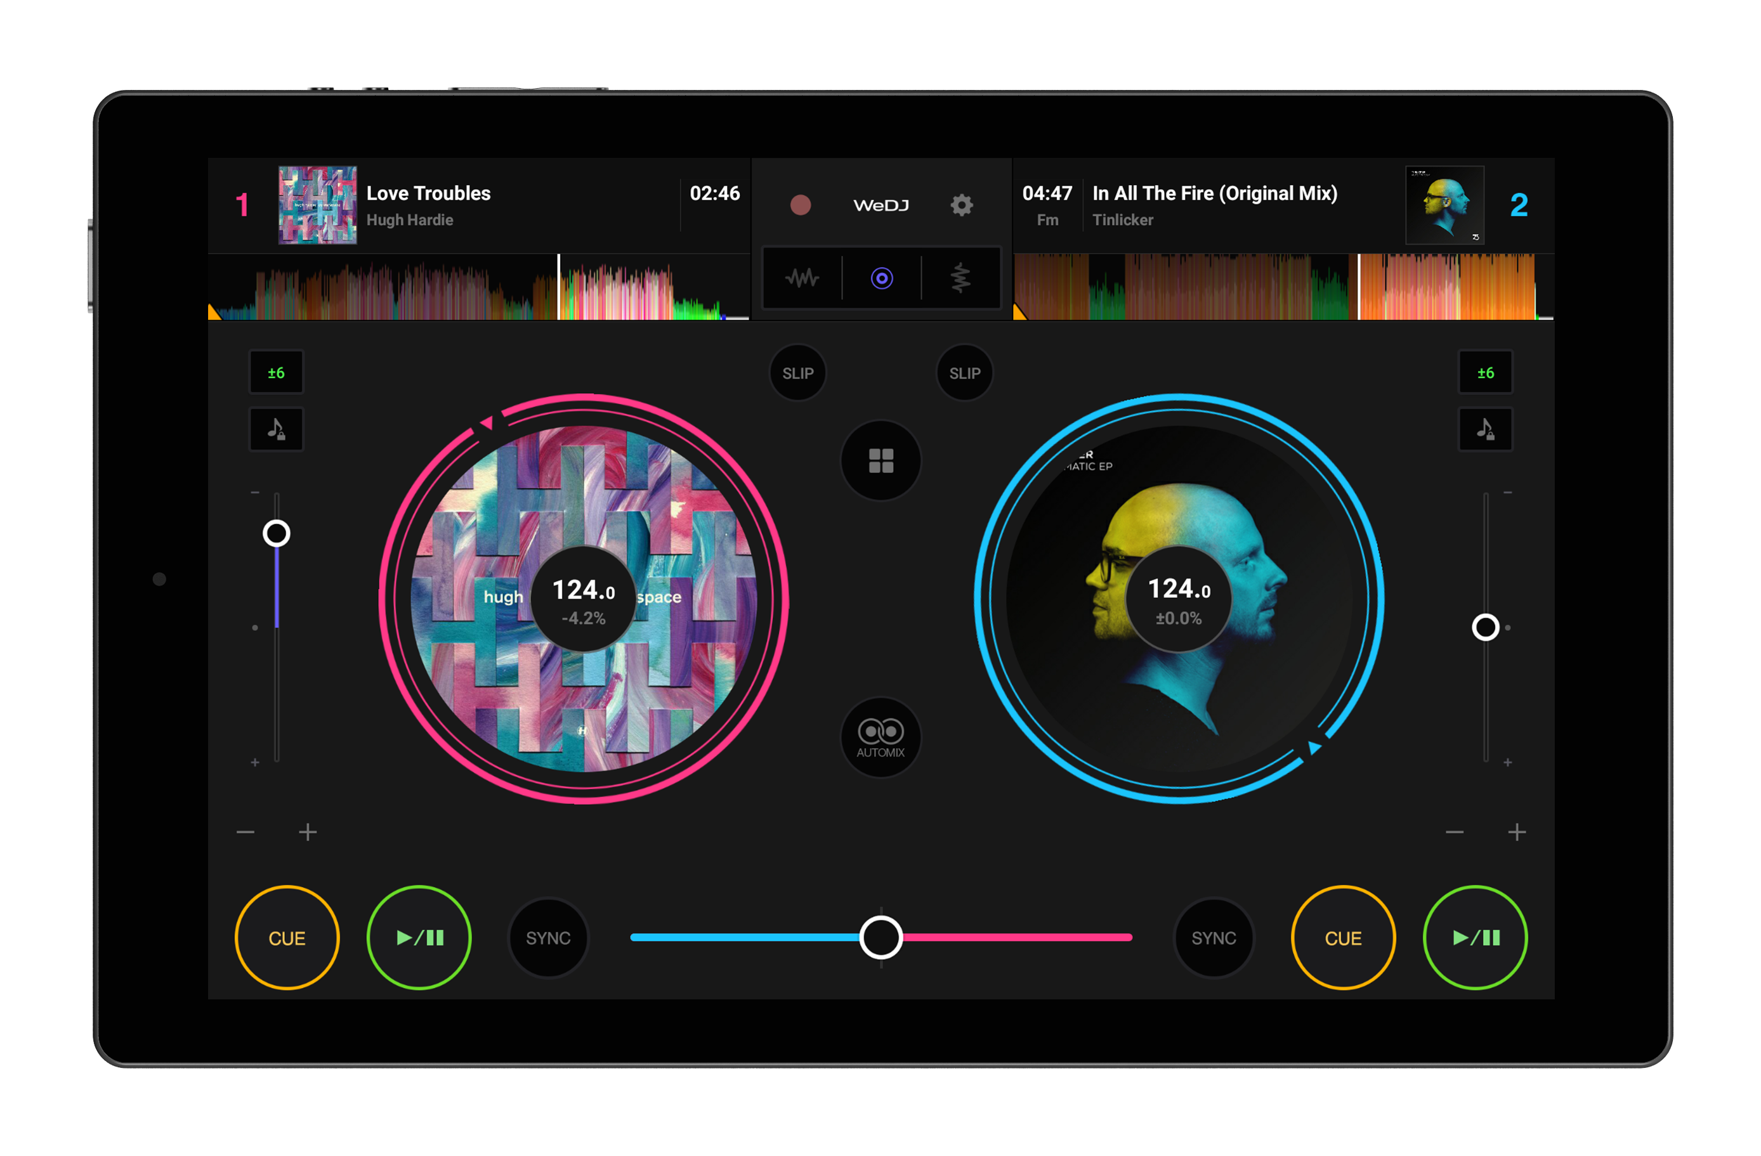Hit the deck 2 CUE button
The image size is (1761, 1156).
(x=1343, y=938)
